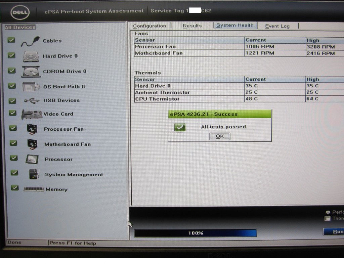Screen dimensions: 344x258
Task: Select the Hard Drive 0 icon
Action: point(31,56)
